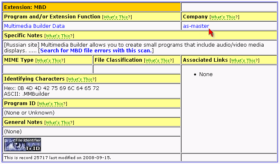Click the ASCII .MMBuilder text

coord(27,94)
